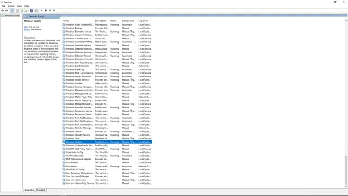Select the Windows Update service row
Viewport: 348px width, 196px height.
(x=107, y=142)
